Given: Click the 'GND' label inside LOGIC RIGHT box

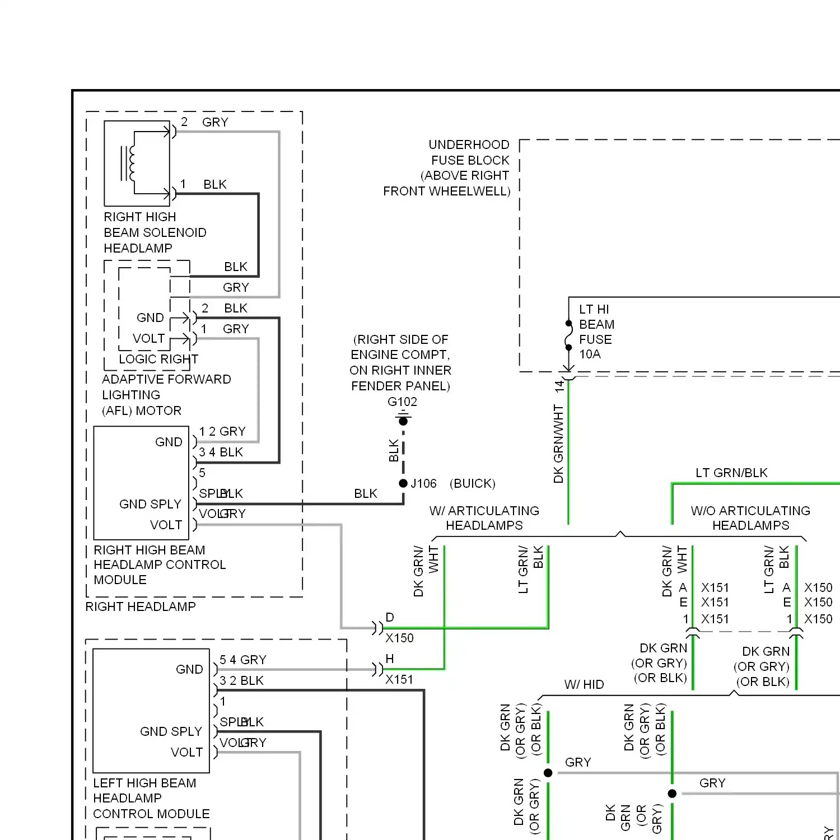Looking at the screenshot, I should click(150, 318).
